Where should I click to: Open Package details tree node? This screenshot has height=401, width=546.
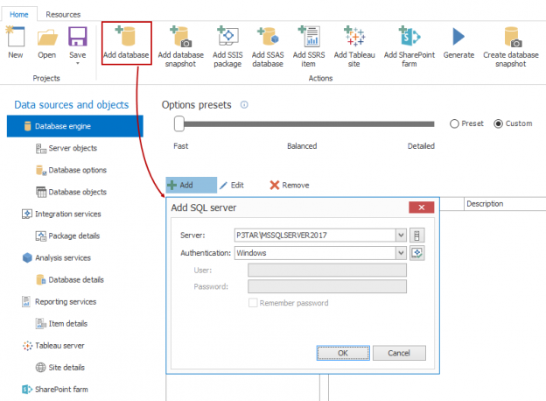click(x=67, y=236)
